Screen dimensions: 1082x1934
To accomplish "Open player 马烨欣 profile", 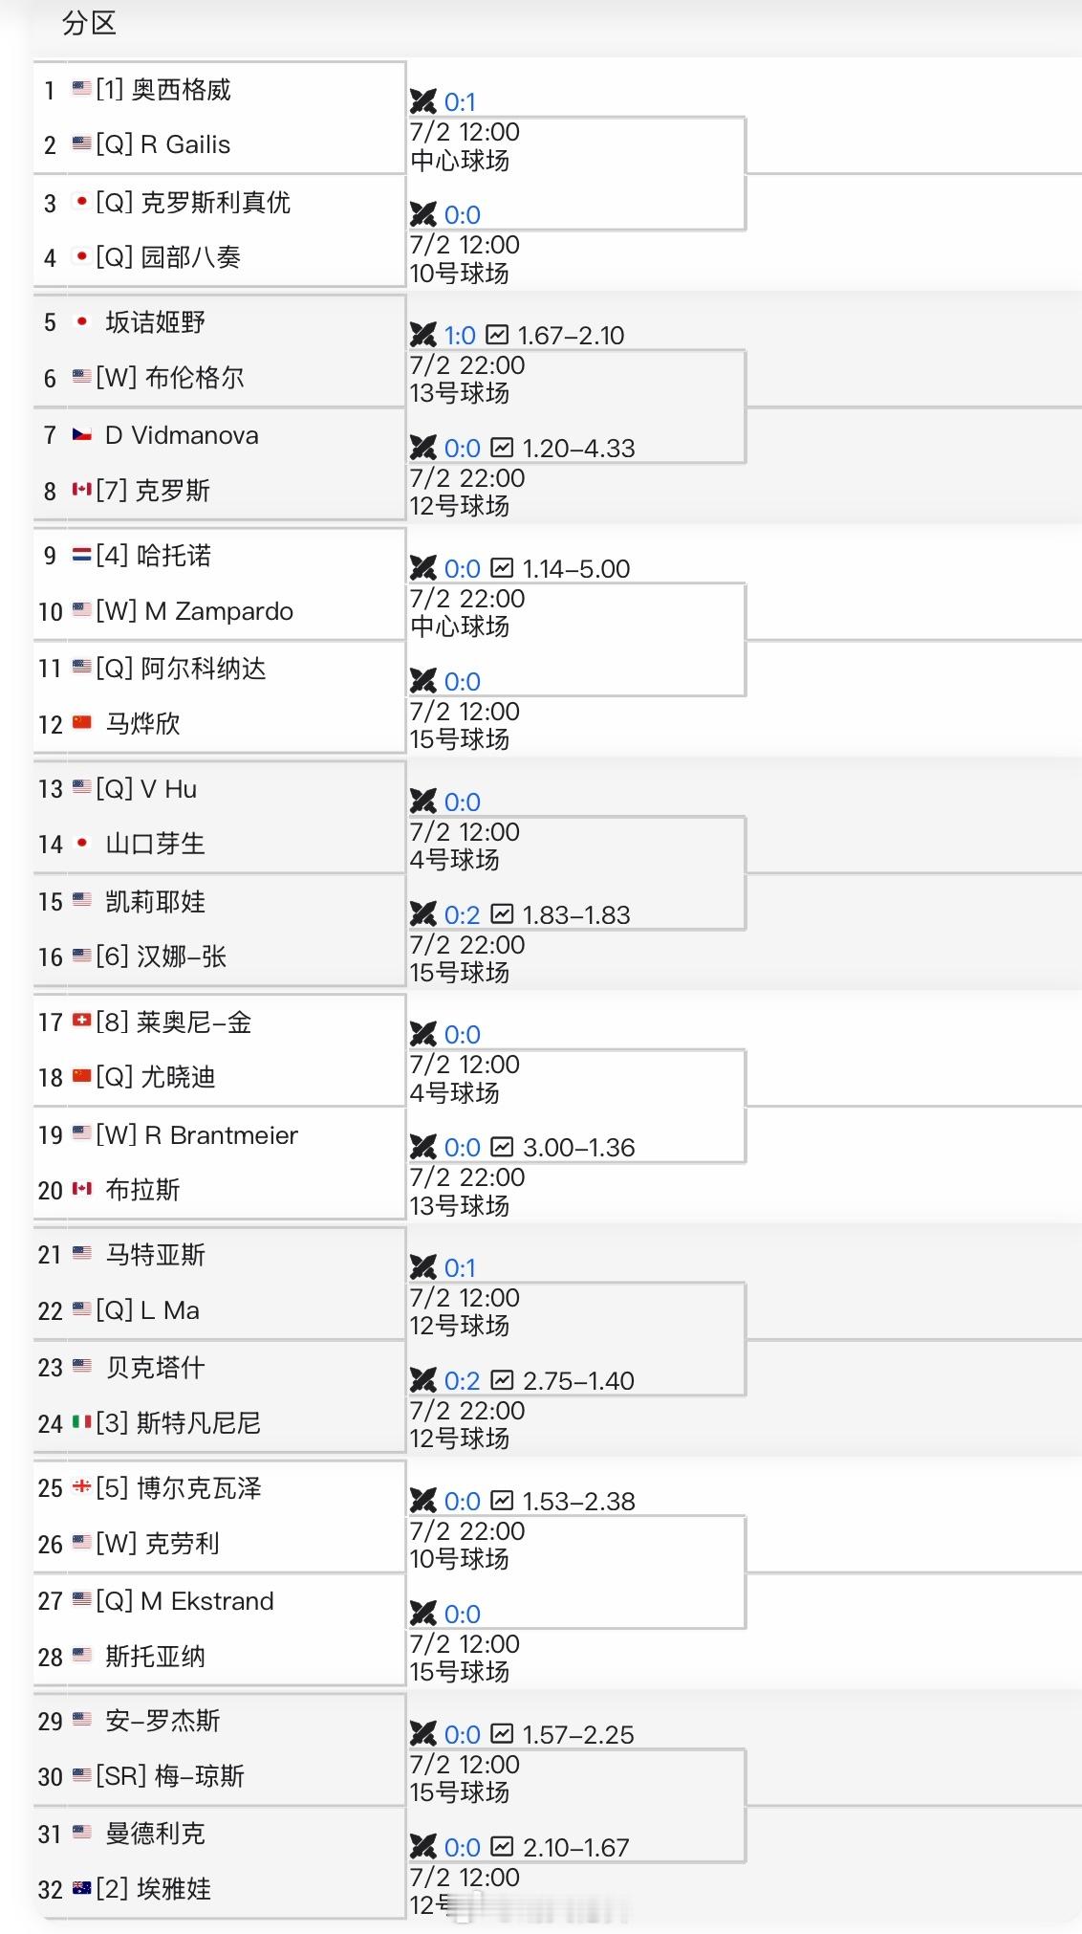I will [x=142, y=724].
